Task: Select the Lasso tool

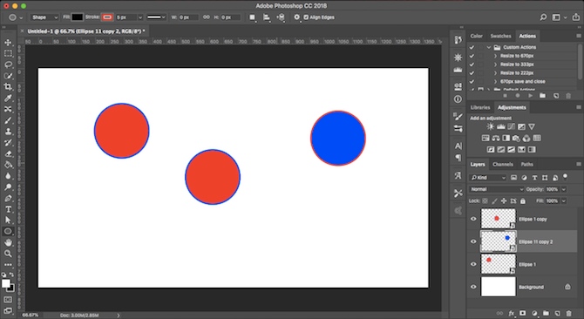Action: pos(8,64)
